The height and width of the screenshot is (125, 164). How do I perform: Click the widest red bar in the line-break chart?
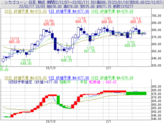click(115, 91)
